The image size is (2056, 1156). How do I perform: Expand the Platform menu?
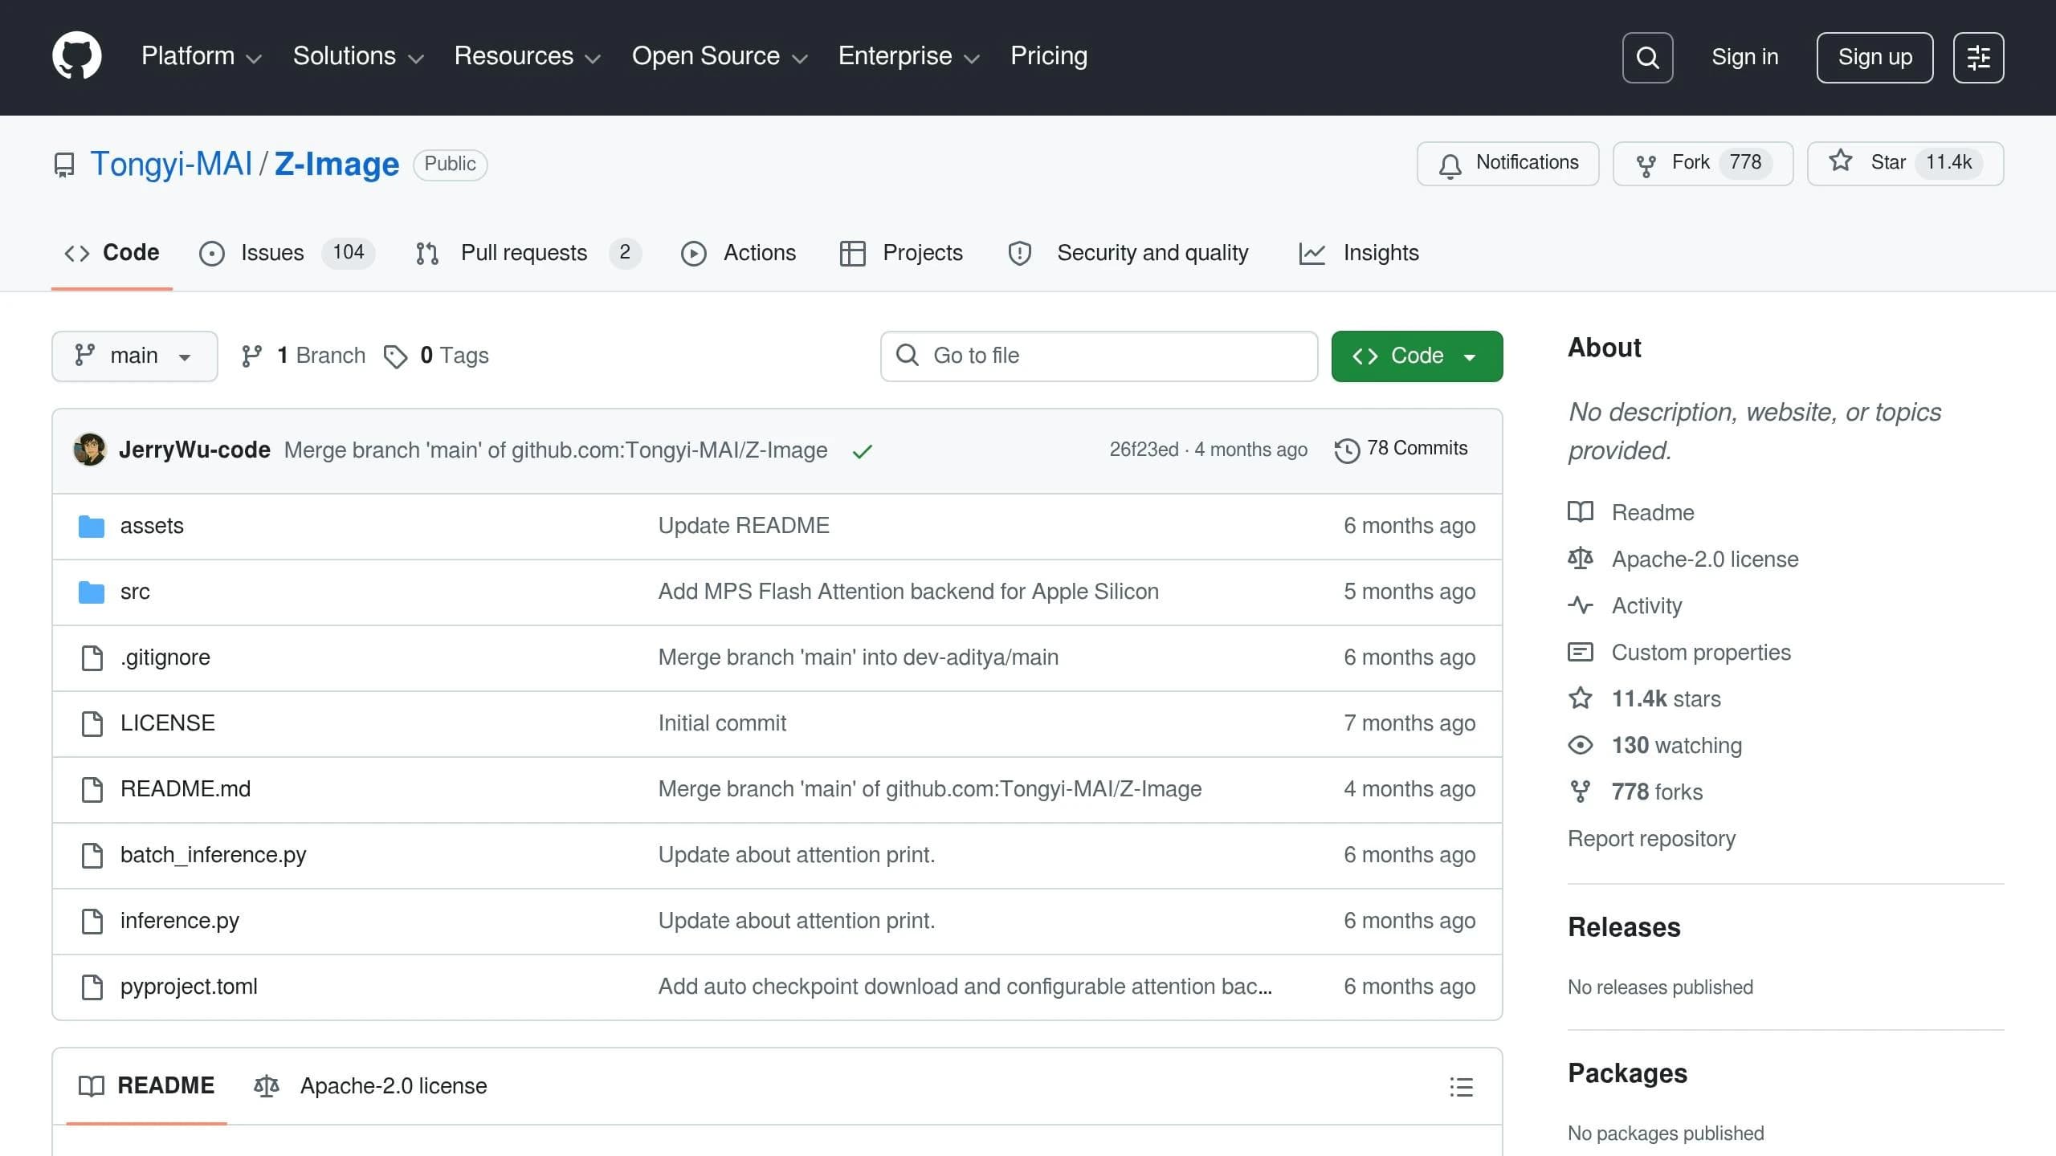[202, 56]
